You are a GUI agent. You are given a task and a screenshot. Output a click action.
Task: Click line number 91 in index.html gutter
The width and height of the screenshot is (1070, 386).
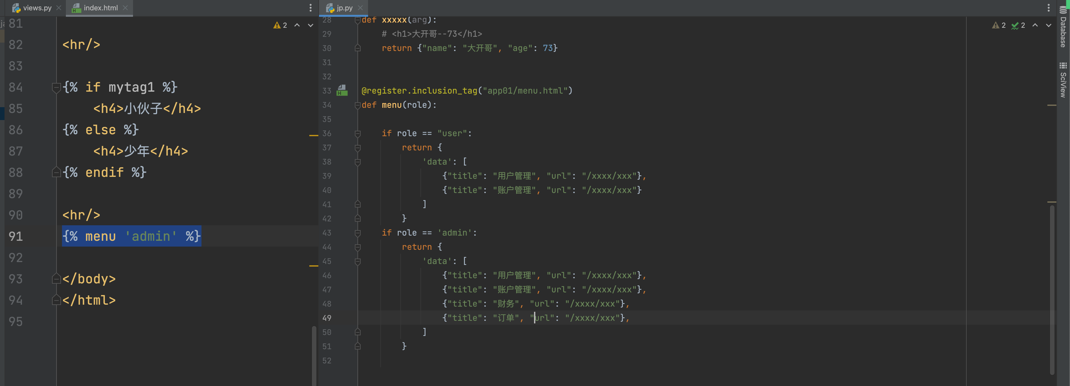coord(16,236)
